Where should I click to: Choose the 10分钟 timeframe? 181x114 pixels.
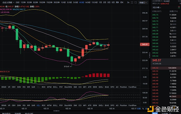pos(42,2)
